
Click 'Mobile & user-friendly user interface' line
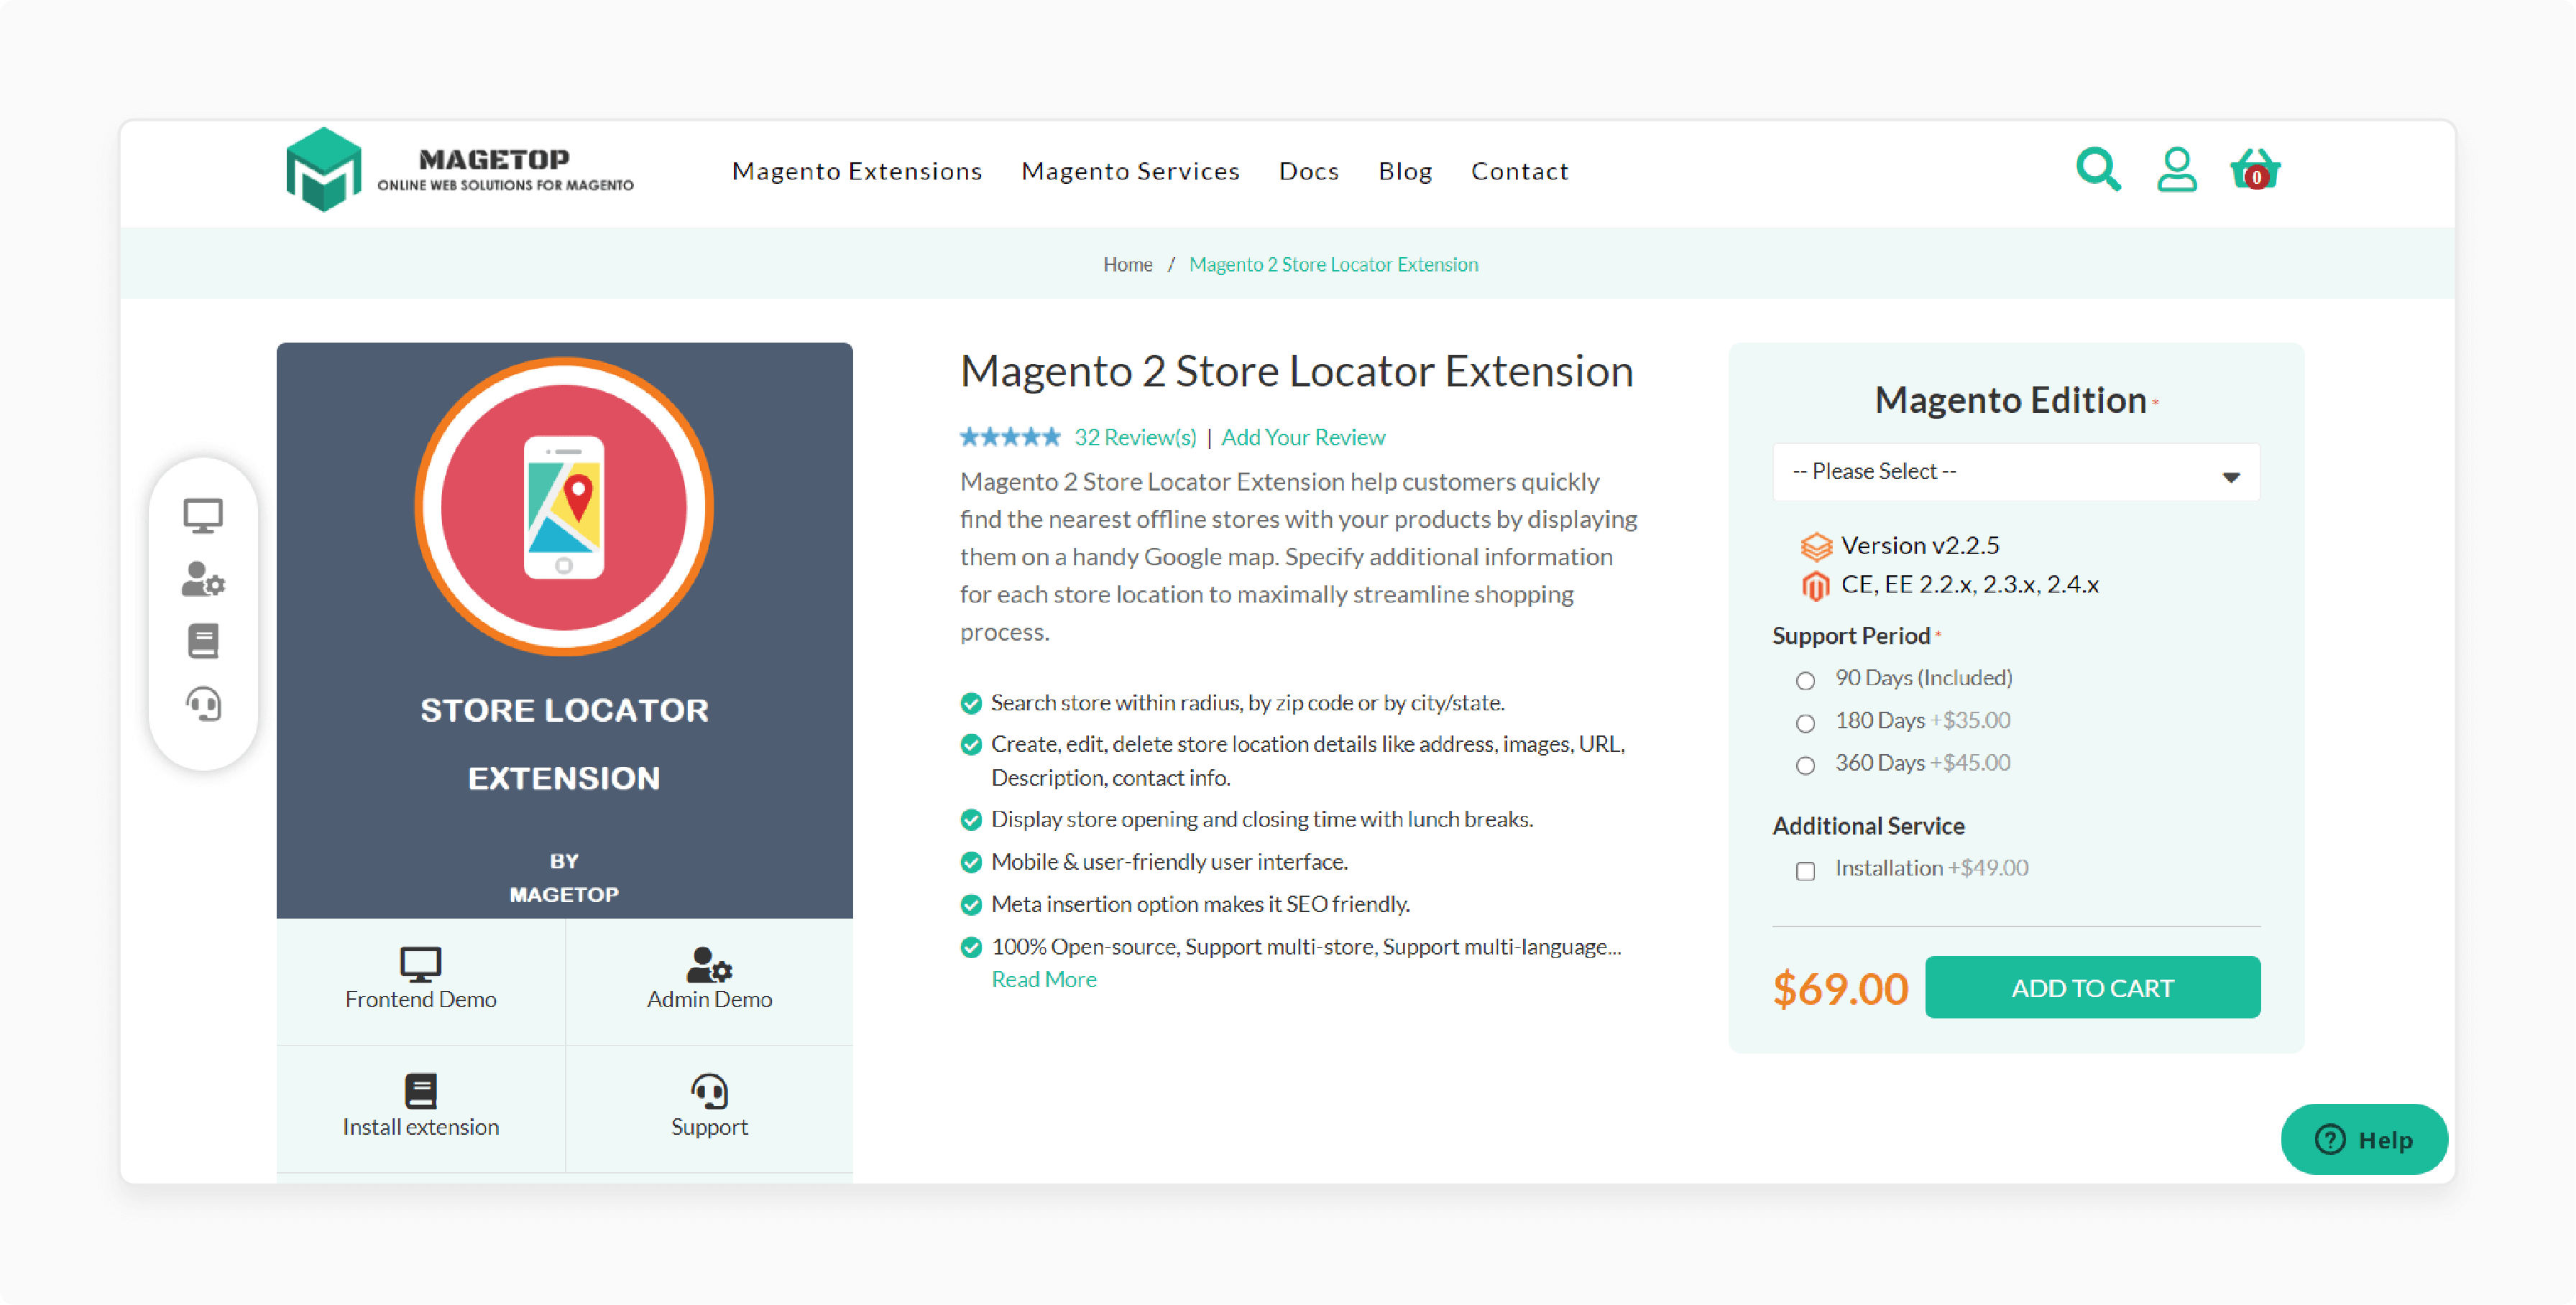pos(1169,861)
